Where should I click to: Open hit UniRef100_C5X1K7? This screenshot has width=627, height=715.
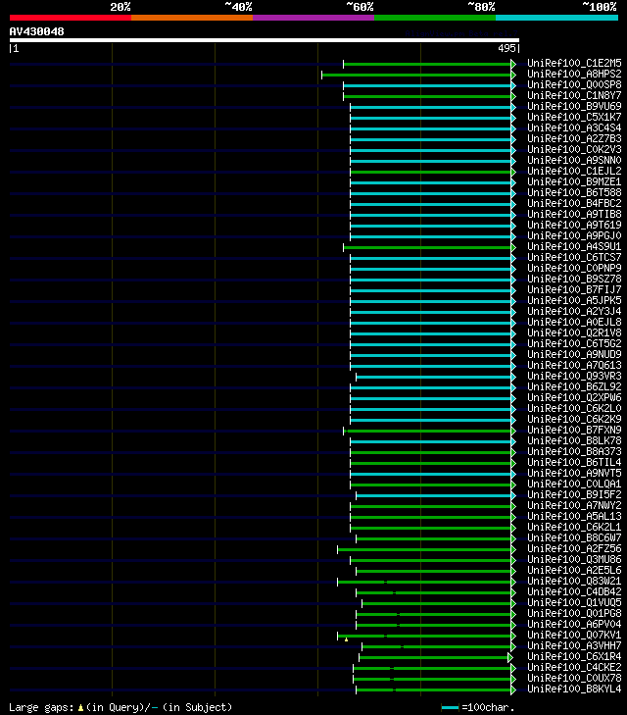[x=574, y=117]
